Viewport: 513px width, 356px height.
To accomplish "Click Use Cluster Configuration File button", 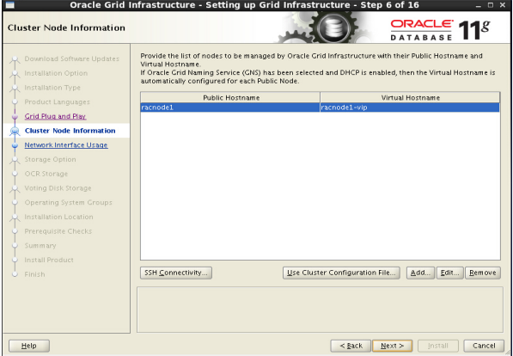I will pyautogui.click(x=341, y=273).
